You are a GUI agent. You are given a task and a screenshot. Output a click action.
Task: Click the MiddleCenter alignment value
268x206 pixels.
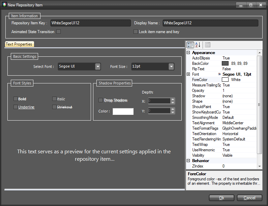[x=233, y=123]
